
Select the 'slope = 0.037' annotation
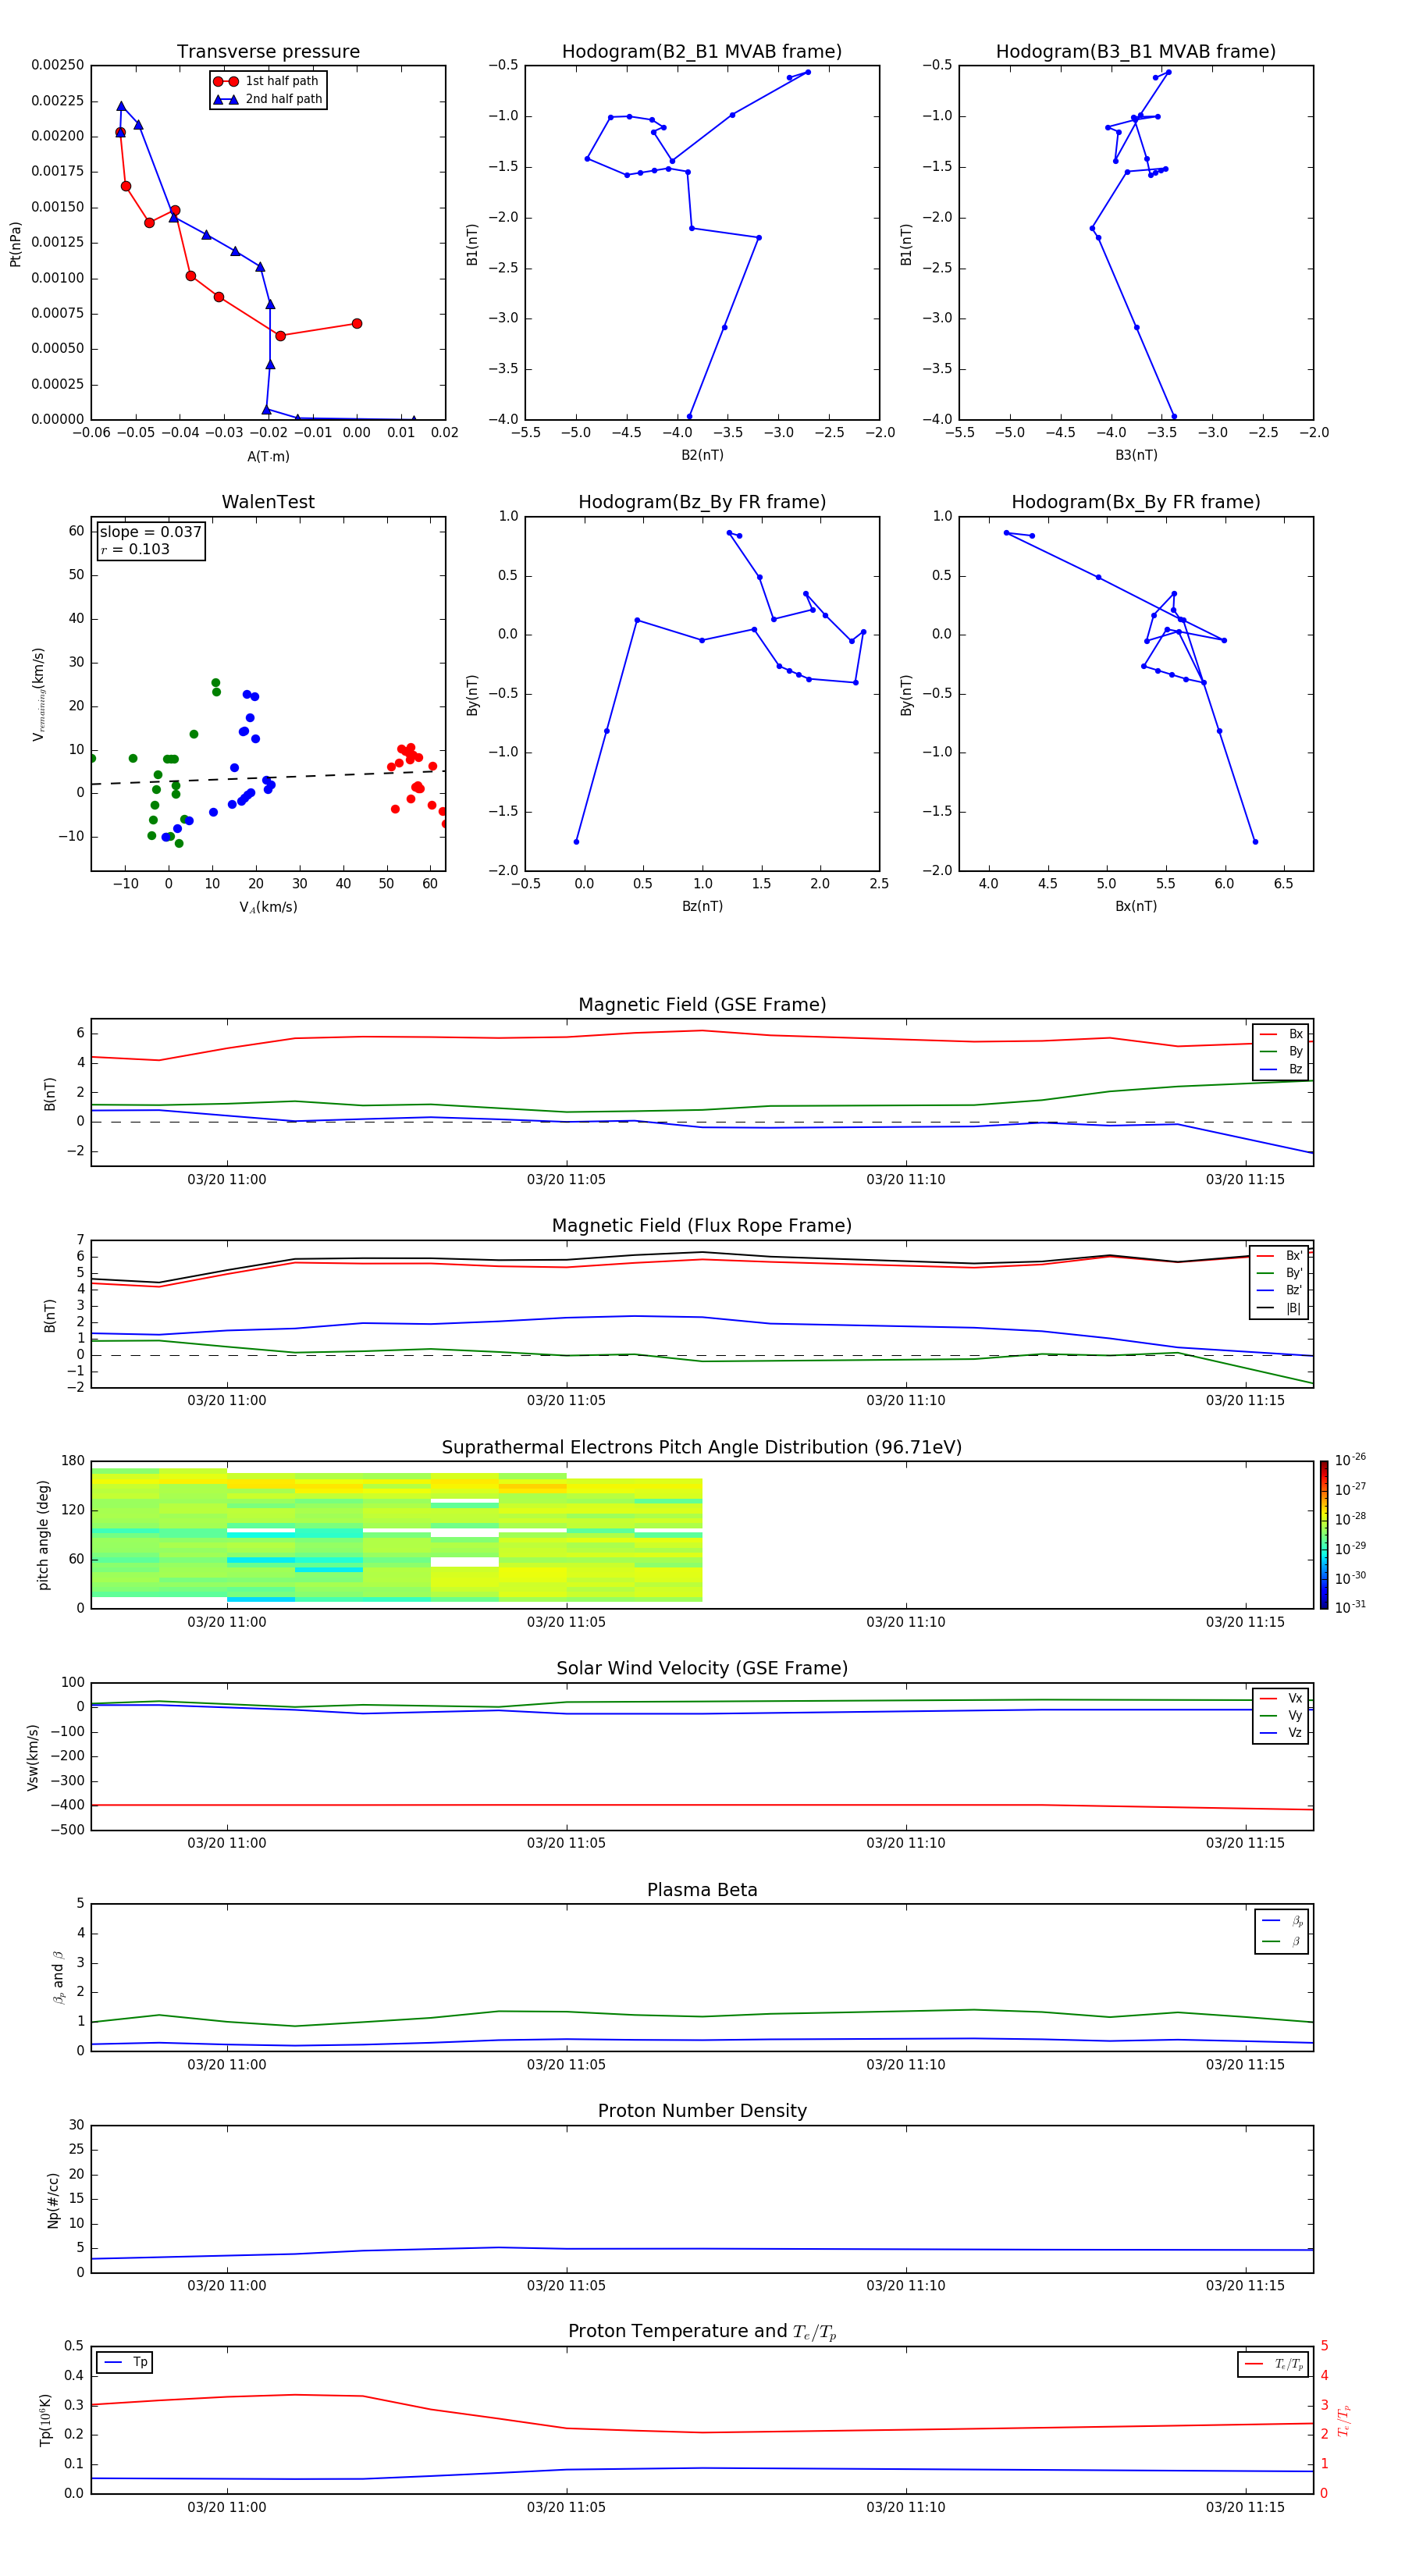[151, 532]
